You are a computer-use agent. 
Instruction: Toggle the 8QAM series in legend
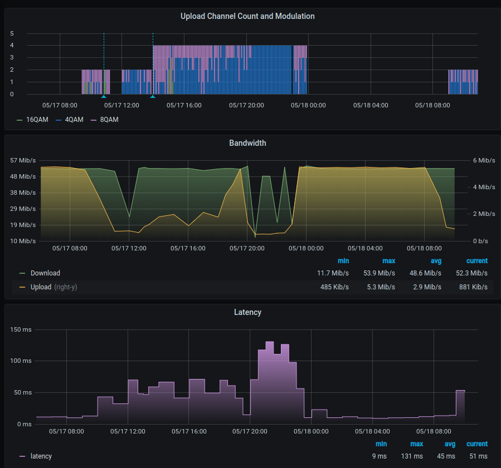click(109, 120)
